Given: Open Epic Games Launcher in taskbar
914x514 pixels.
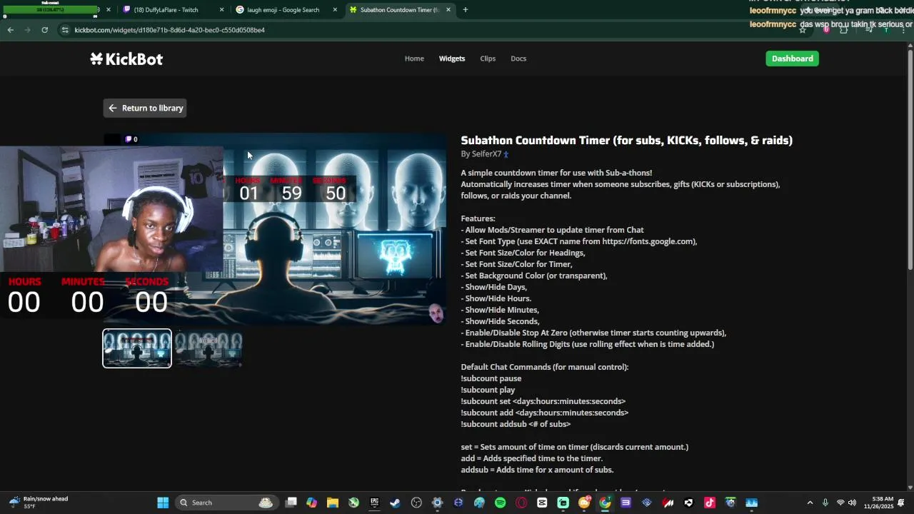Looking at the screenshot, I should pos(374,503).
